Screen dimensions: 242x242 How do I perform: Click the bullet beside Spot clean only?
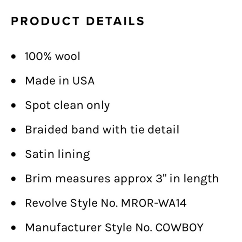(x=14, y=106)
